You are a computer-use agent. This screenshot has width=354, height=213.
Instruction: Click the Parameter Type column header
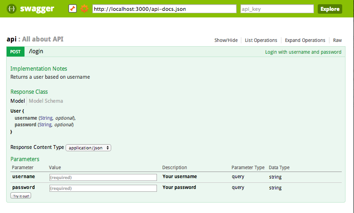click(248, 167)
